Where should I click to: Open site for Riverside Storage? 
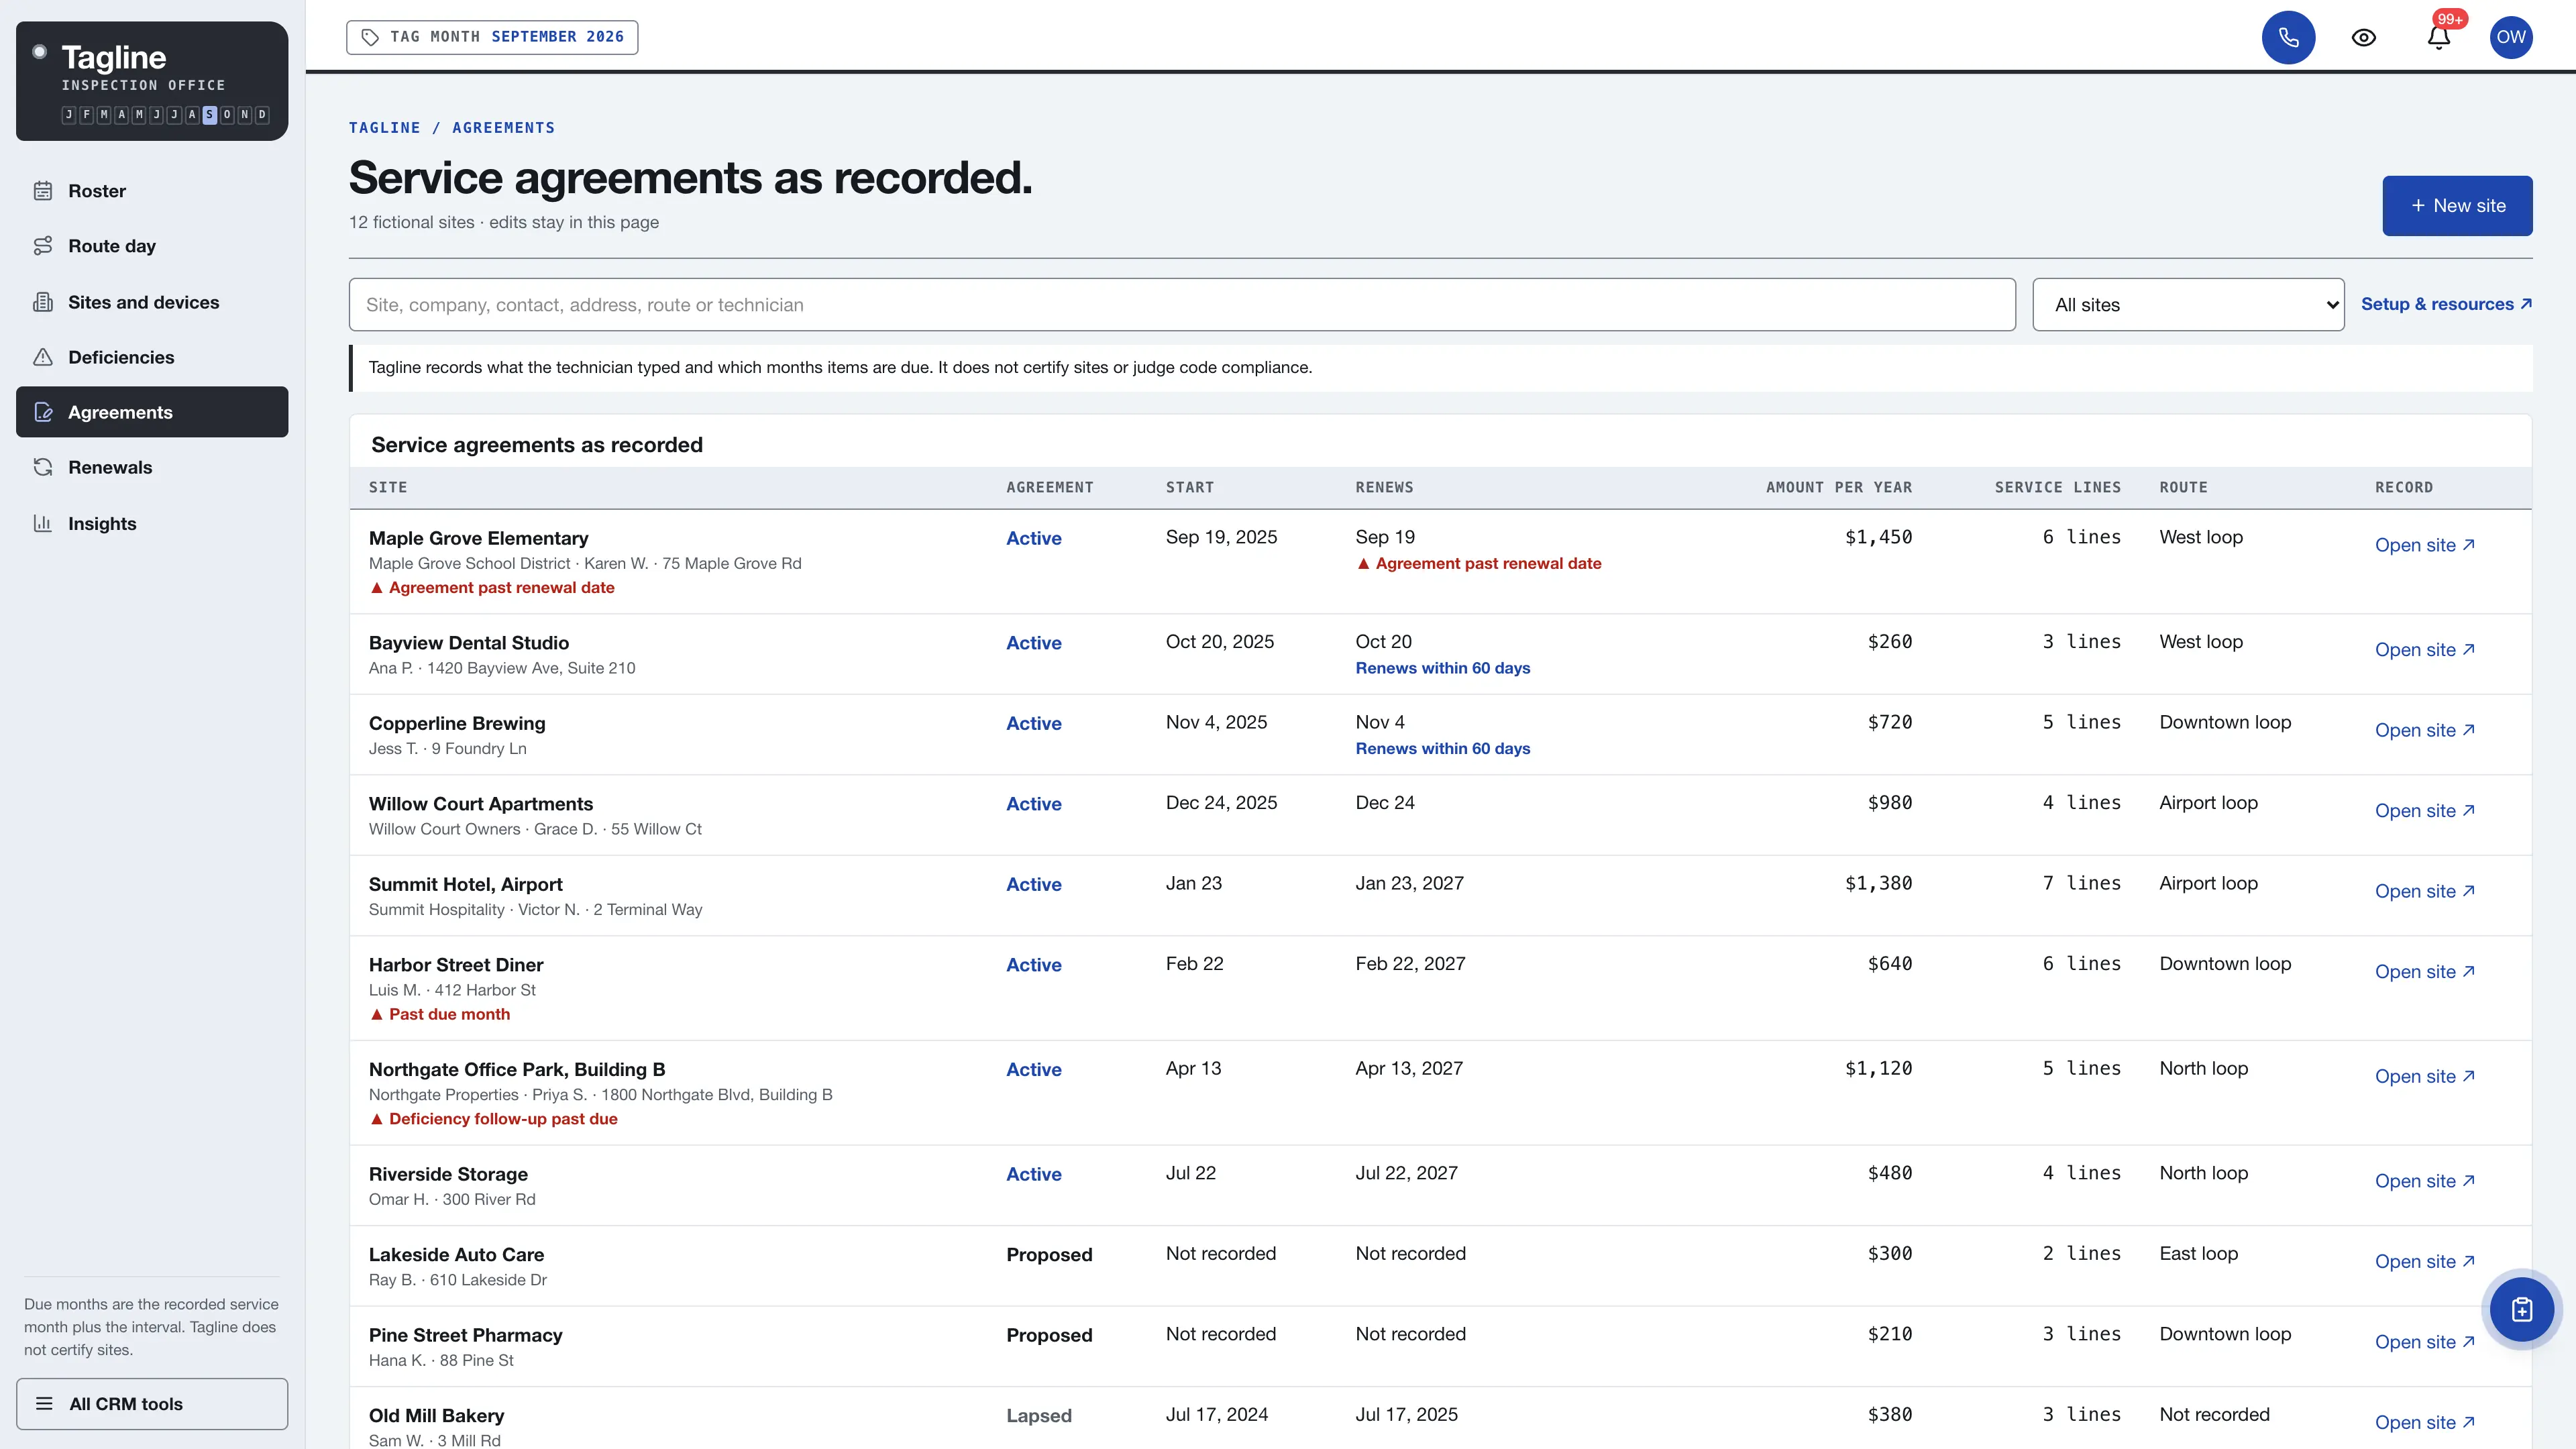2425,1181
